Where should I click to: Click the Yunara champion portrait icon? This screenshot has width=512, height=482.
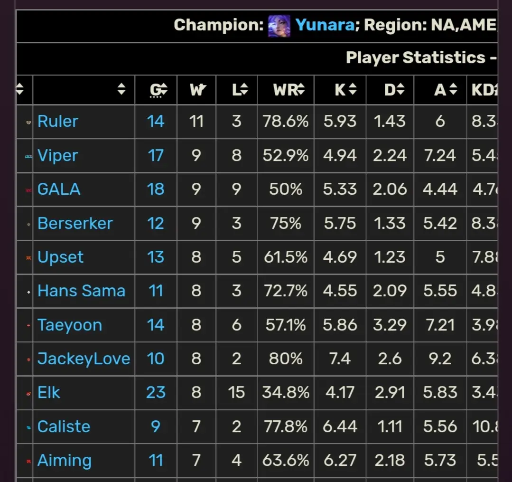click(x=279, y=26)
